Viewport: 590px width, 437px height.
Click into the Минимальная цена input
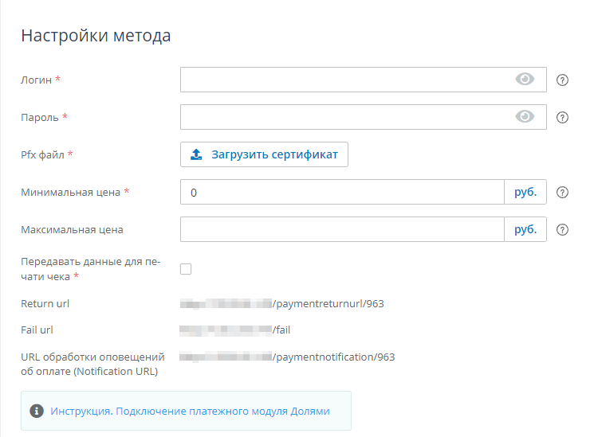click(343, 193)
